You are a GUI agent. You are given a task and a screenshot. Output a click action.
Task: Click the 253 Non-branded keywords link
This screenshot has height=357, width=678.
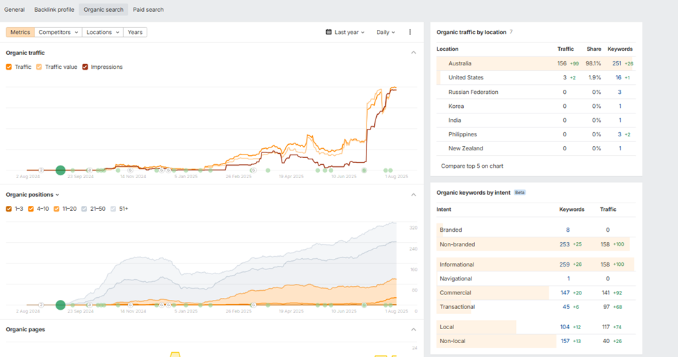[x=564, y=244]
